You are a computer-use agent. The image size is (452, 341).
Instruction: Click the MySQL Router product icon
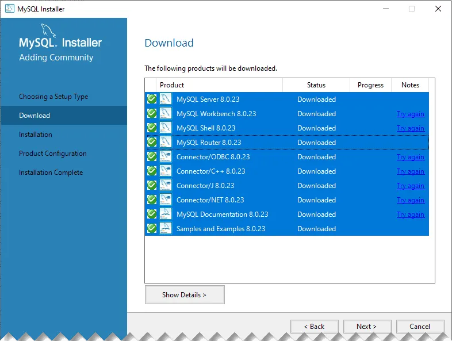pos(166,142)
